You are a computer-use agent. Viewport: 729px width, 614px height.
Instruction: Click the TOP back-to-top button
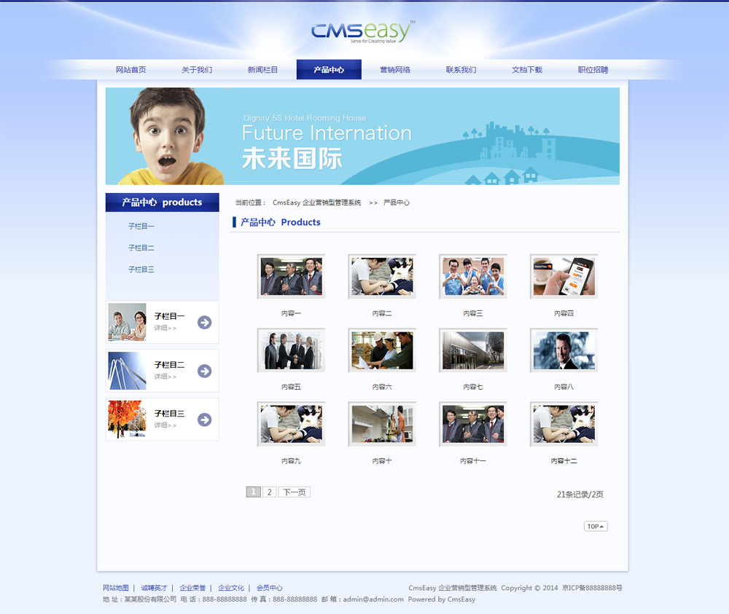(x=595, y=526)
